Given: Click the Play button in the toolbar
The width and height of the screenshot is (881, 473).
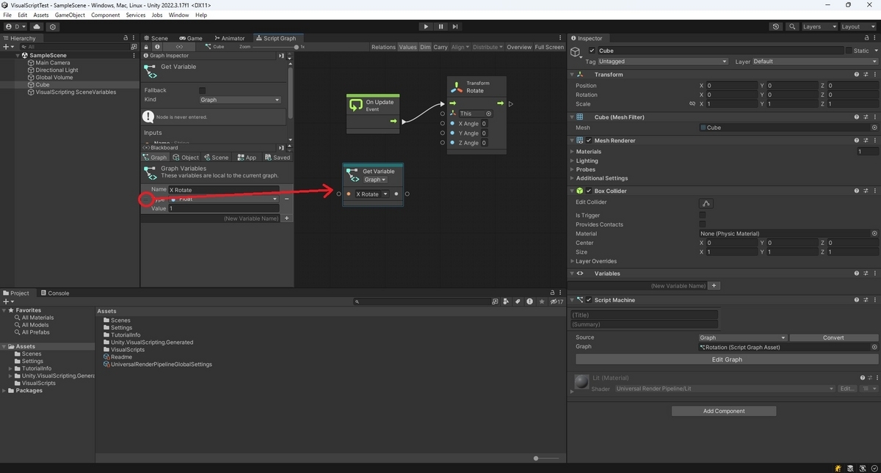Looking at the screenshot, I should pos(426,26).
